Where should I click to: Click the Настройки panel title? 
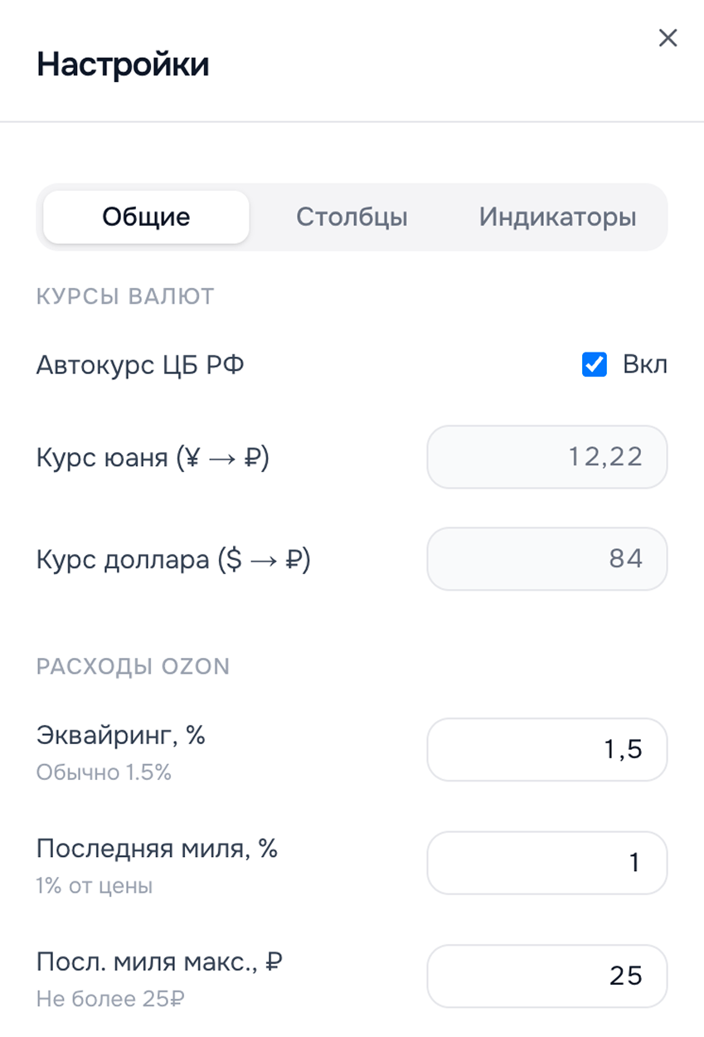pyautogui.click(x=123, y=65)
